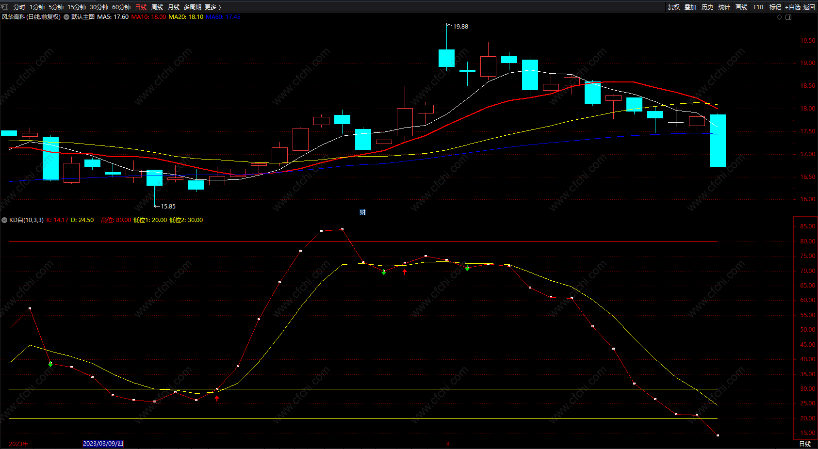Click the 2023年 year label on time axis

pos(18,444)
